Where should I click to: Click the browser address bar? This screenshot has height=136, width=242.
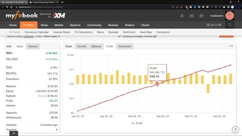click(x=93, y=7)
